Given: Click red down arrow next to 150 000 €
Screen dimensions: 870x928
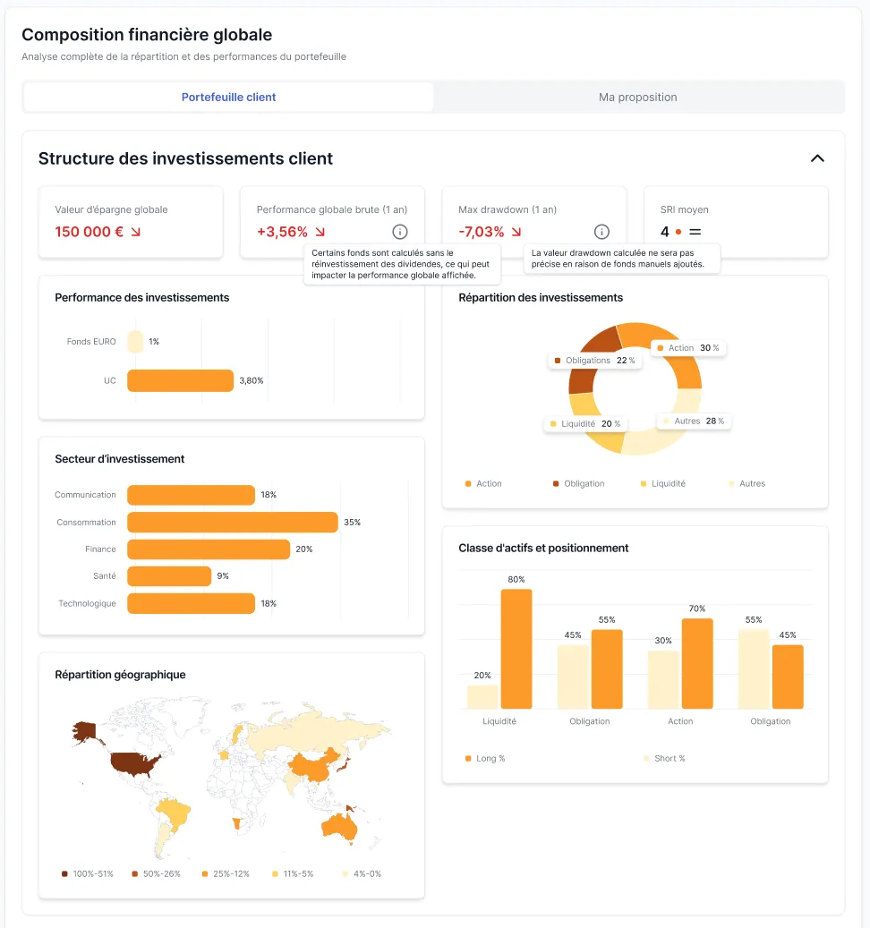Looking at the screenshot, I should 136,232.
